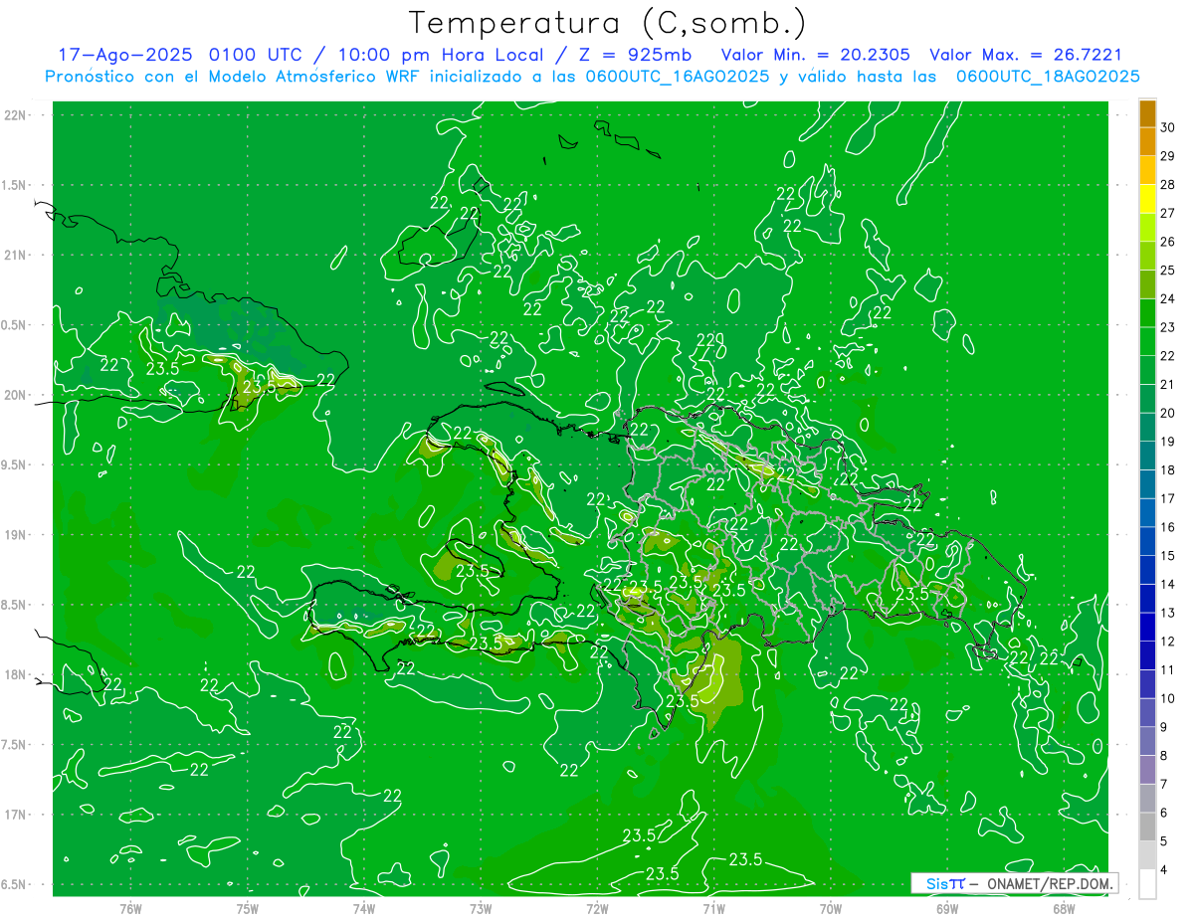Click the title 'Temperatura (C,somb.)'
Viewport: 1194px width, 922px height.
click(608, 23)
